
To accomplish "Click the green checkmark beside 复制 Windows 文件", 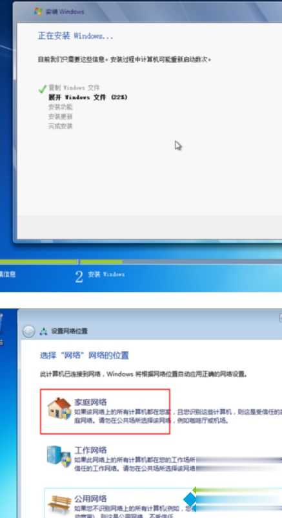I will pyautogui.click(x=42, y=89).
